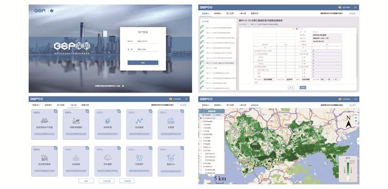Click the logout icon in data entry header
This screenshot has height=189, width=388.
(356, 7)
